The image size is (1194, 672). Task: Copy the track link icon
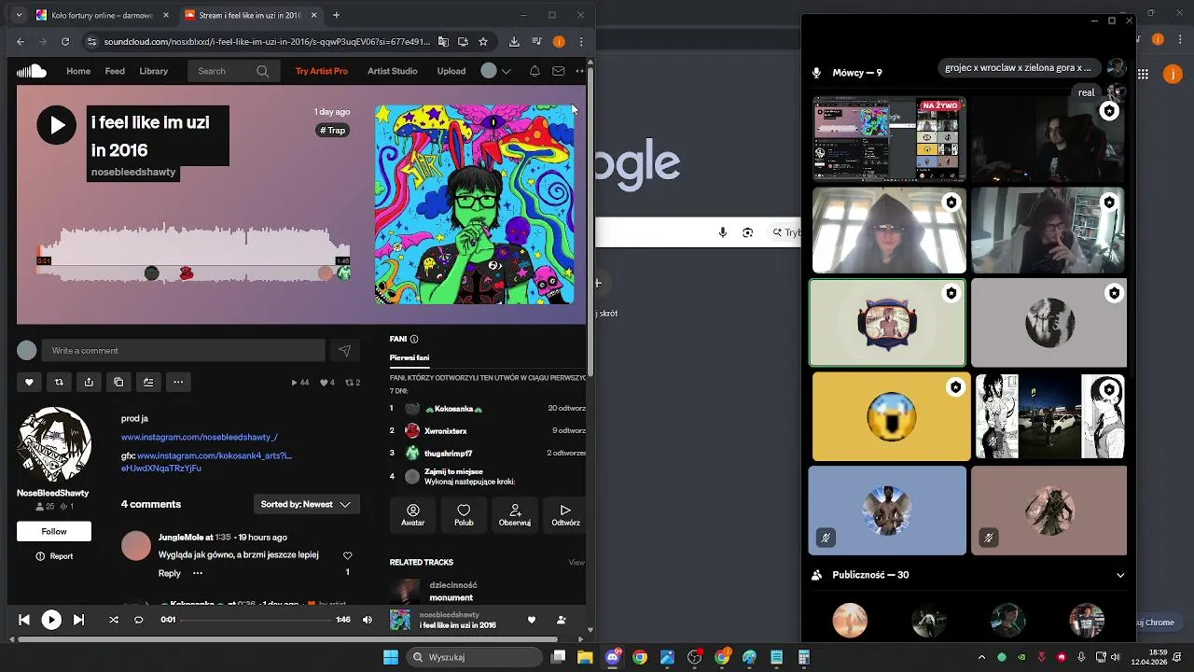(118, 382)
